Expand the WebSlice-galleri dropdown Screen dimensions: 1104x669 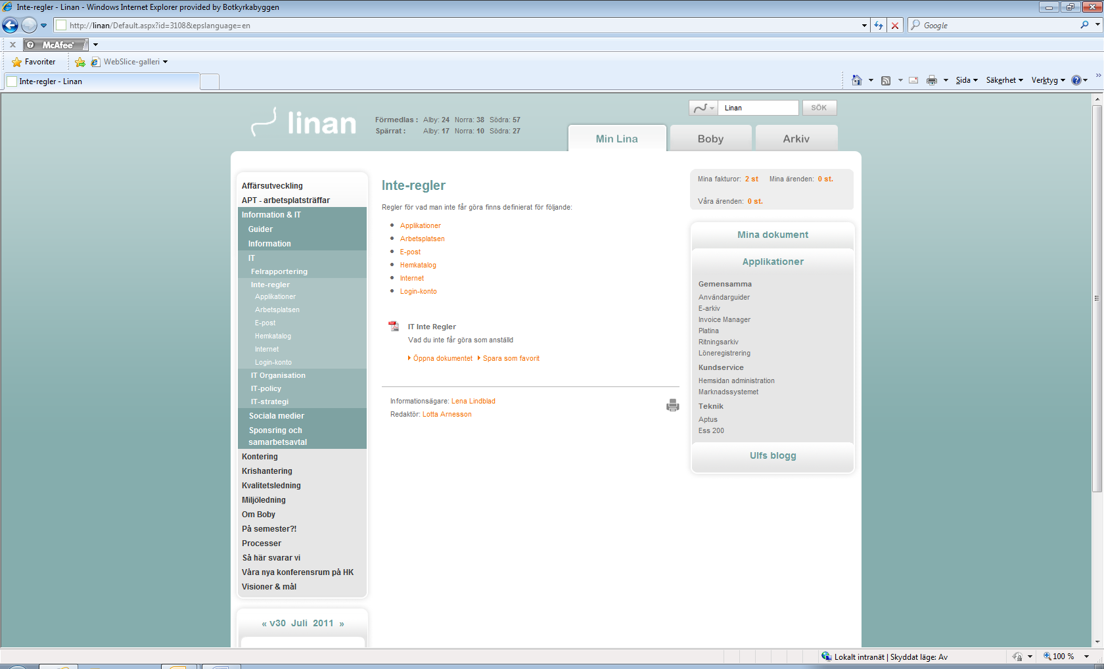tap(166, 62)
